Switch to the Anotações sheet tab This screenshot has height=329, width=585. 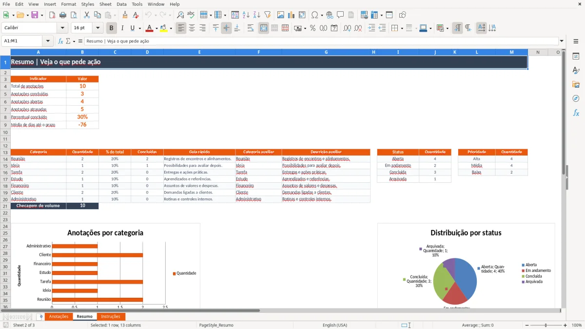(58, 316)
